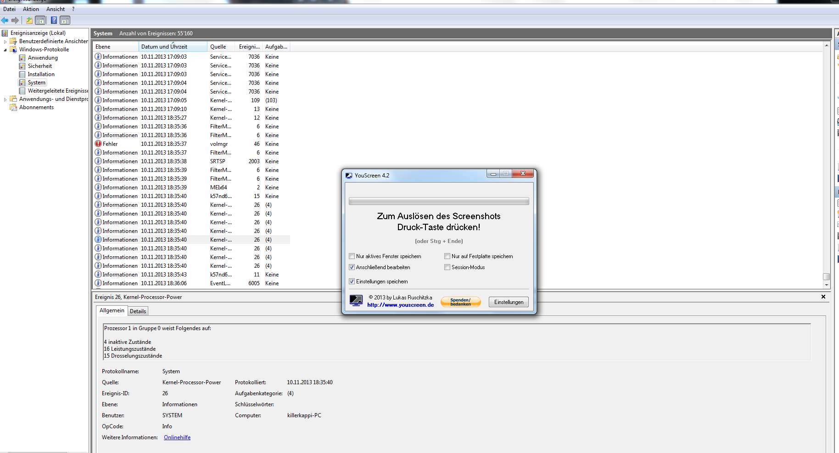Click the info icon of the 17:09:05 Kernel event
Image resolution: width=839 pixels, height=453 pixels.
pyautogui.click(x=98, y=100)
